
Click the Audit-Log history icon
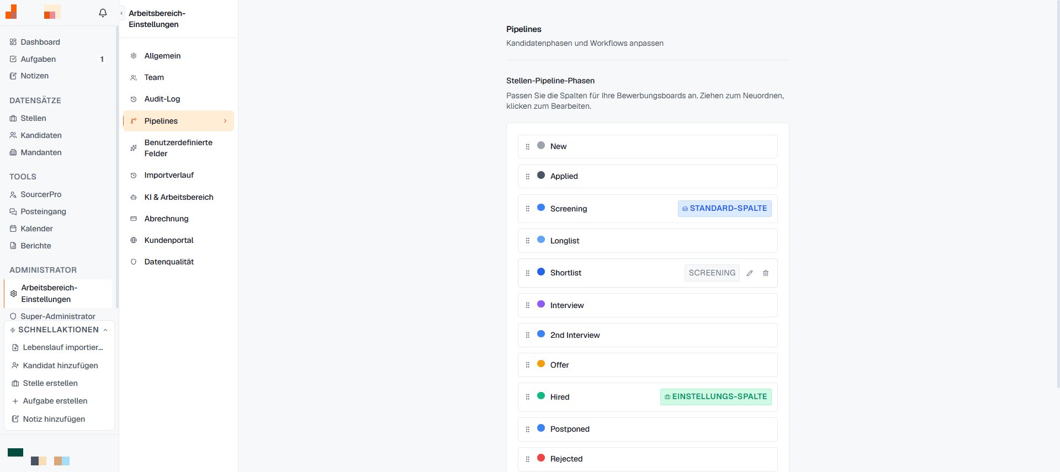[133, 99]
